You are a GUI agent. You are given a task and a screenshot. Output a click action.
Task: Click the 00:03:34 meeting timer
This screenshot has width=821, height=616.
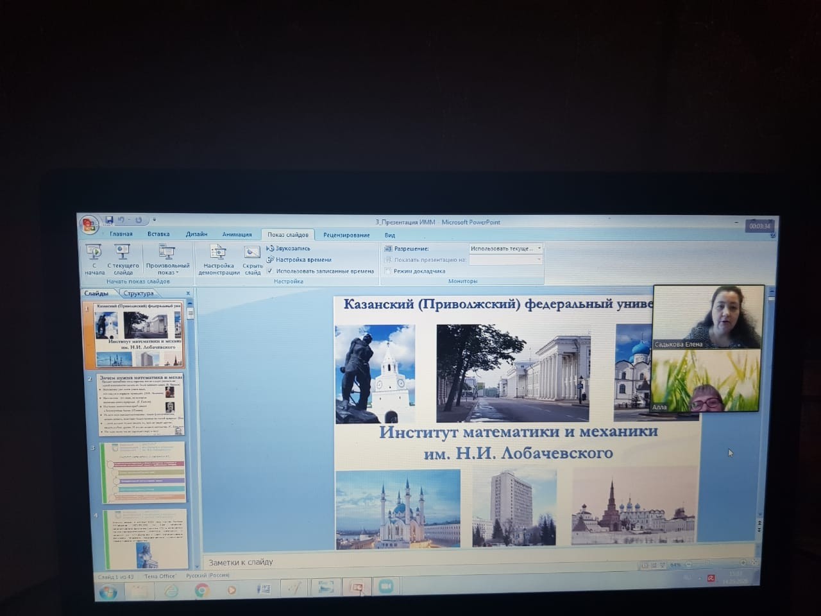[x=760, y=226]
